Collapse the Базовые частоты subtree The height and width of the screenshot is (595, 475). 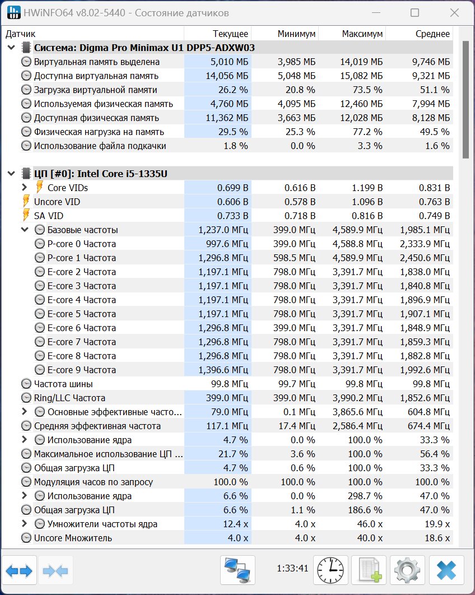[25, 230]
